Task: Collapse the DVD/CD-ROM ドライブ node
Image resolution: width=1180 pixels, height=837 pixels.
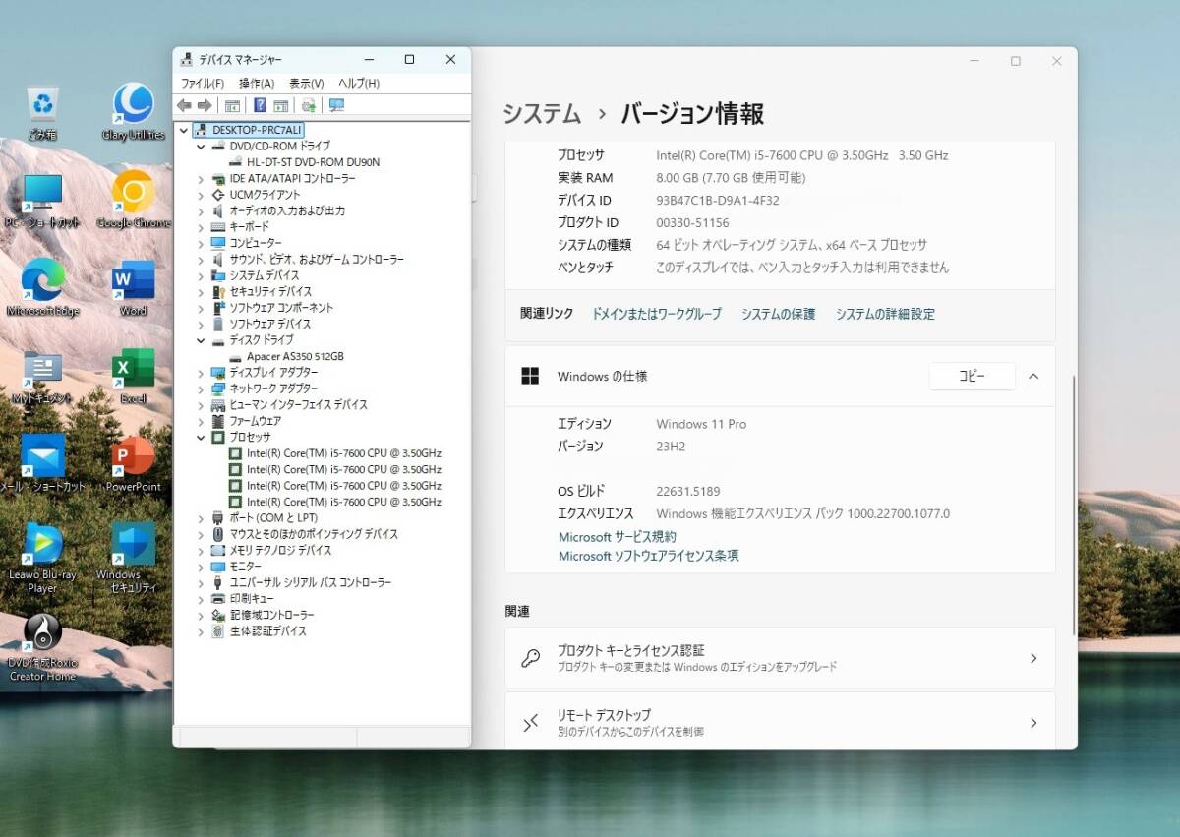Action: point(201,147)
